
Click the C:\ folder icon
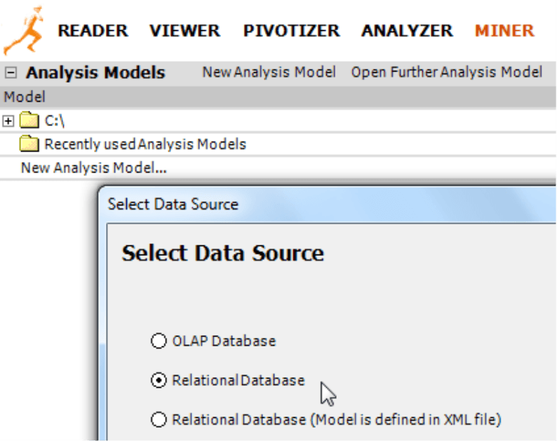pos(29,120)
